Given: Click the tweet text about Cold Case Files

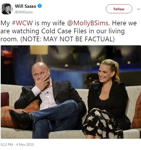Looking at the screenshot, I should pos(68,31).
